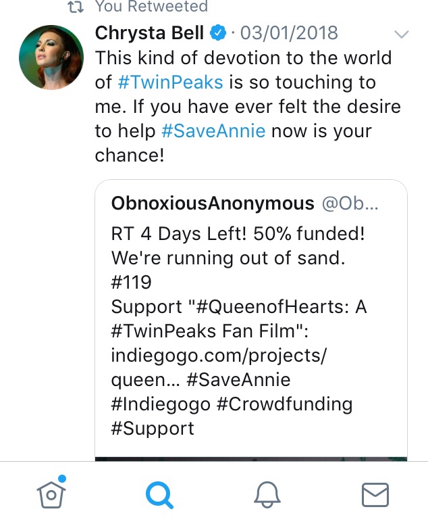Image resolution: width=428 pixels, height=526 pixels.
Task: Tap the Search magnifier icon
Action: 159,494
